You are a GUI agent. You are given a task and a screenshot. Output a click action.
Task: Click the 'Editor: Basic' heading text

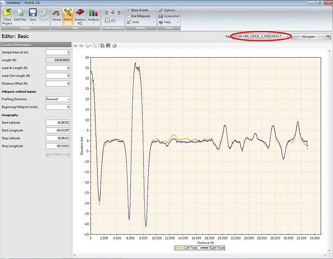15,36
